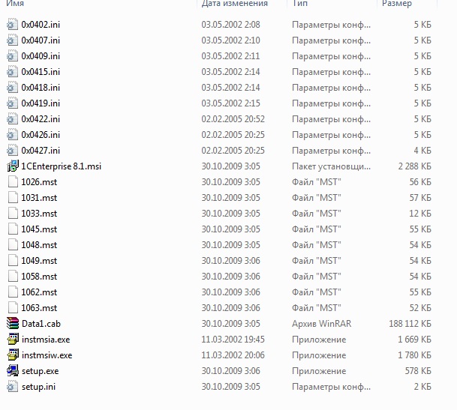Image resolution: width=457 pixels, height=410 pixels.
Task: Select file name instmsia.exe
Action: point(46,340)
